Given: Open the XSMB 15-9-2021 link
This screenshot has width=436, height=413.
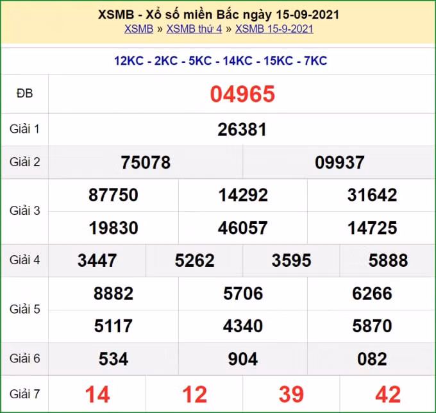Looking at the screenshot, I should [x=274, y=29].
